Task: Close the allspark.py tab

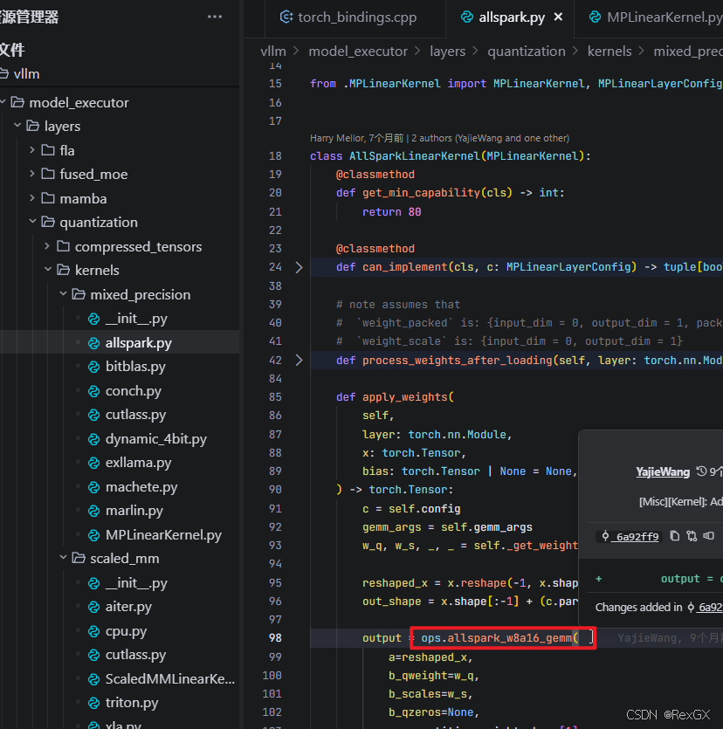Action: (559, 17)
